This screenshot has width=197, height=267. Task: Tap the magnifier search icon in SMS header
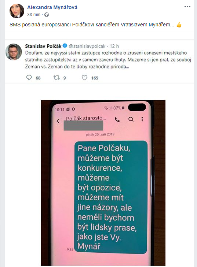(x=131, y=119)
